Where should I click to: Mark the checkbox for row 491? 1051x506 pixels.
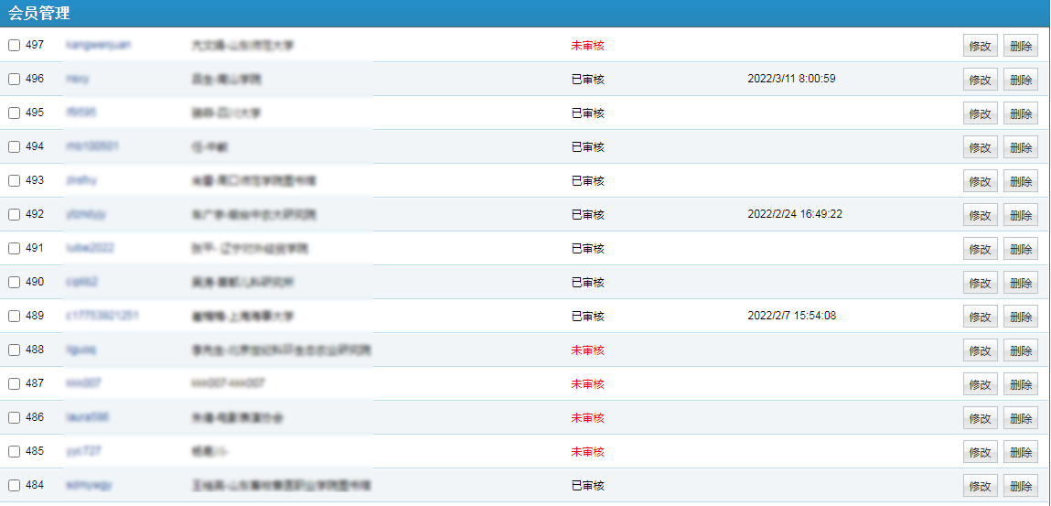coord(15,248)
